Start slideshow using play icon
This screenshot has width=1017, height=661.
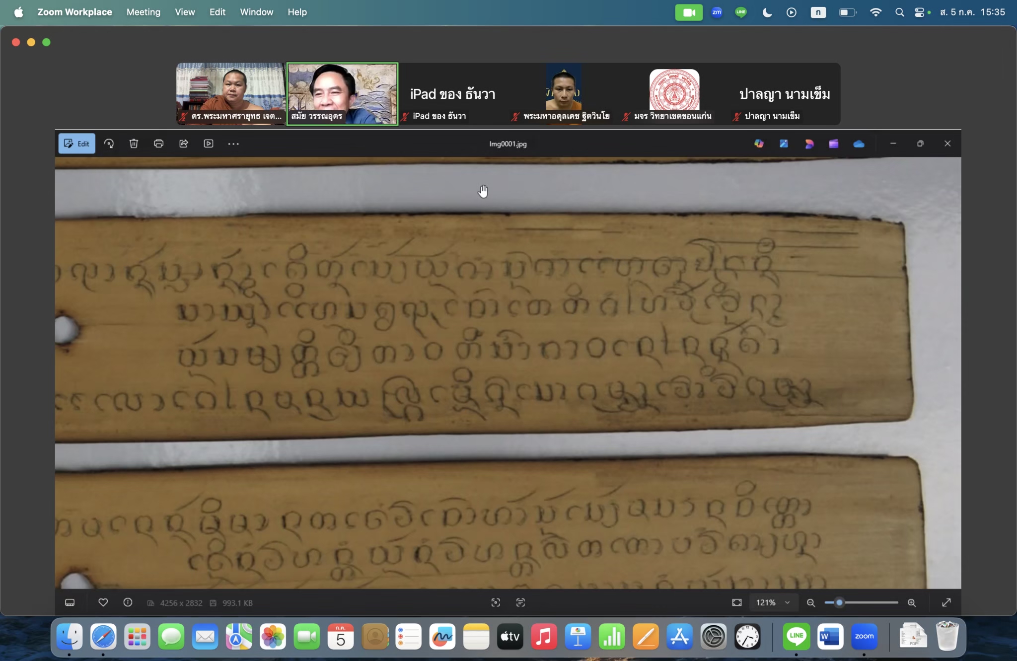pos(209,144)
